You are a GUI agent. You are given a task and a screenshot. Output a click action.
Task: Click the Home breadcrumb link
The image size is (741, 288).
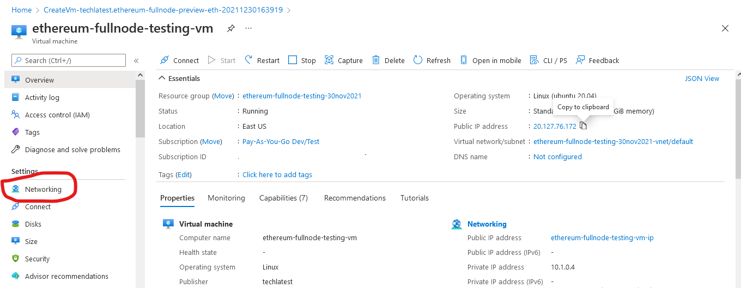click(x=21, y=10)
